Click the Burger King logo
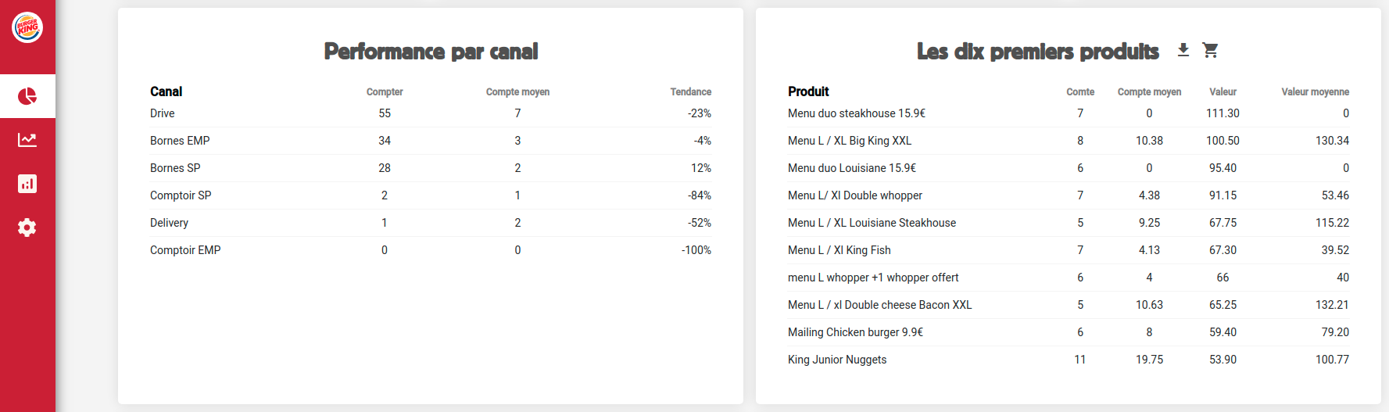 (27, 27)
